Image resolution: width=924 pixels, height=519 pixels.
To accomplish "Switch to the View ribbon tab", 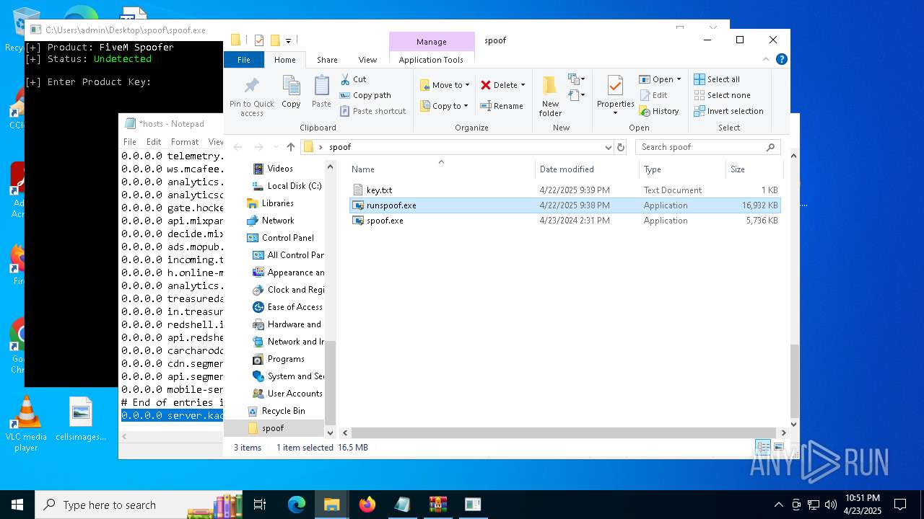I will (x=367, y=60).
